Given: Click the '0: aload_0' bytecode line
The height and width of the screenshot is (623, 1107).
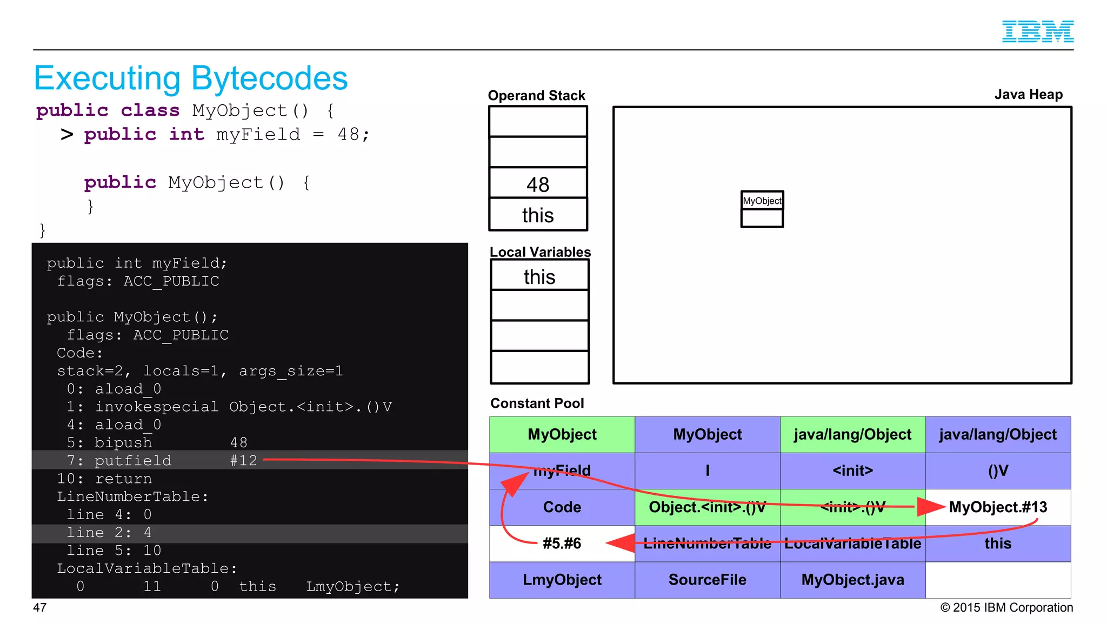Looking at the screenshot, I should (x=114, y=389).
